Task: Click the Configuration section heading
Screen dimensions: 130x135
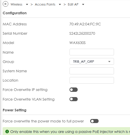Action: [x=15, y=13]
